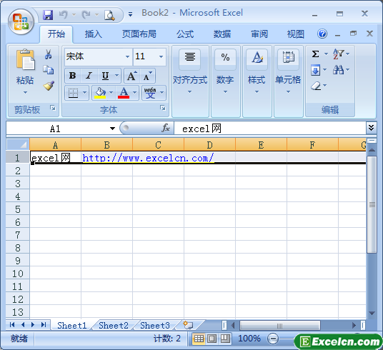This screenshot has height=350, width=383.
Task: Open the Clipboard dialog launcher
Action: click(x=53, y=108)
